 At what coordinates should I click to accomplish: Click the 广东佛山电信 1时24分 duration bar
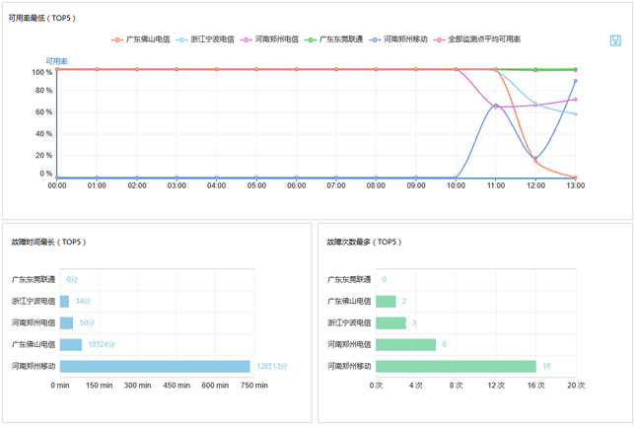pos(71,344)
